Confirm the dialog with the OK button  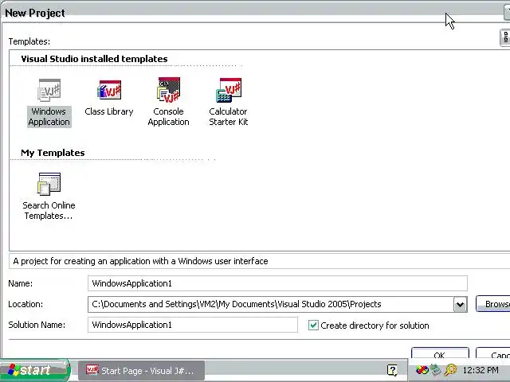(440, 353)
